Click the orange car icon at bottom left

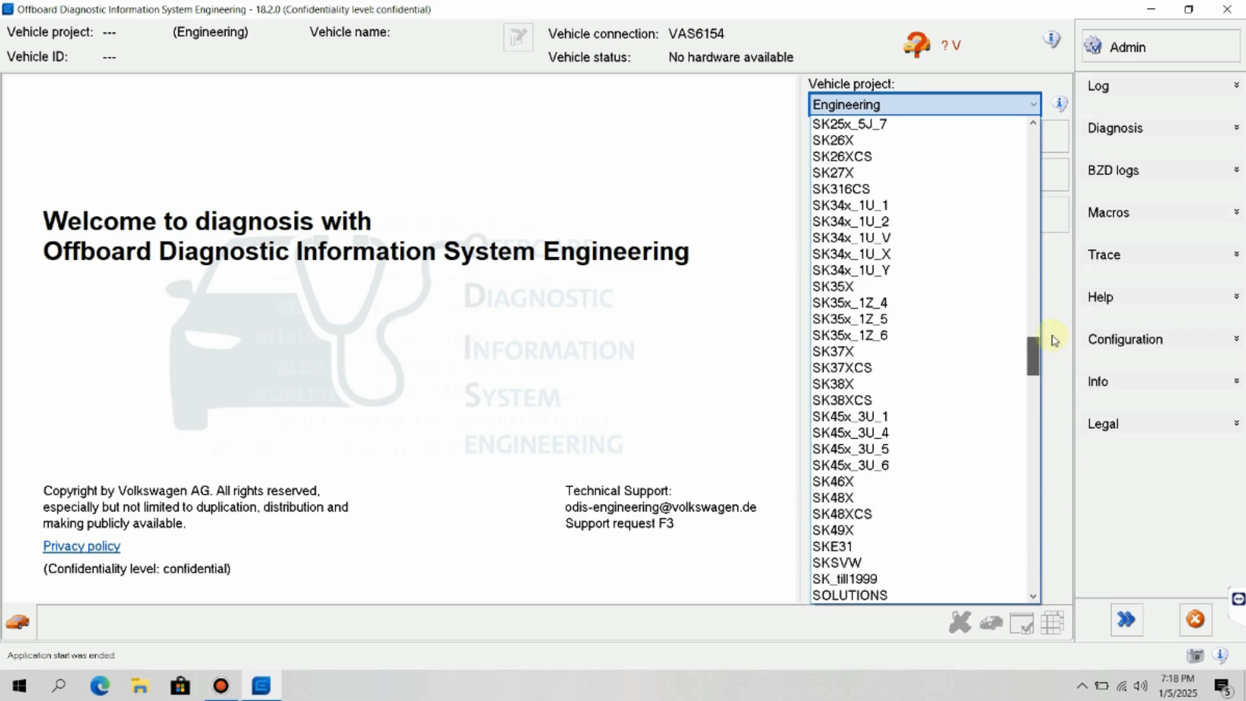[18, 622]
